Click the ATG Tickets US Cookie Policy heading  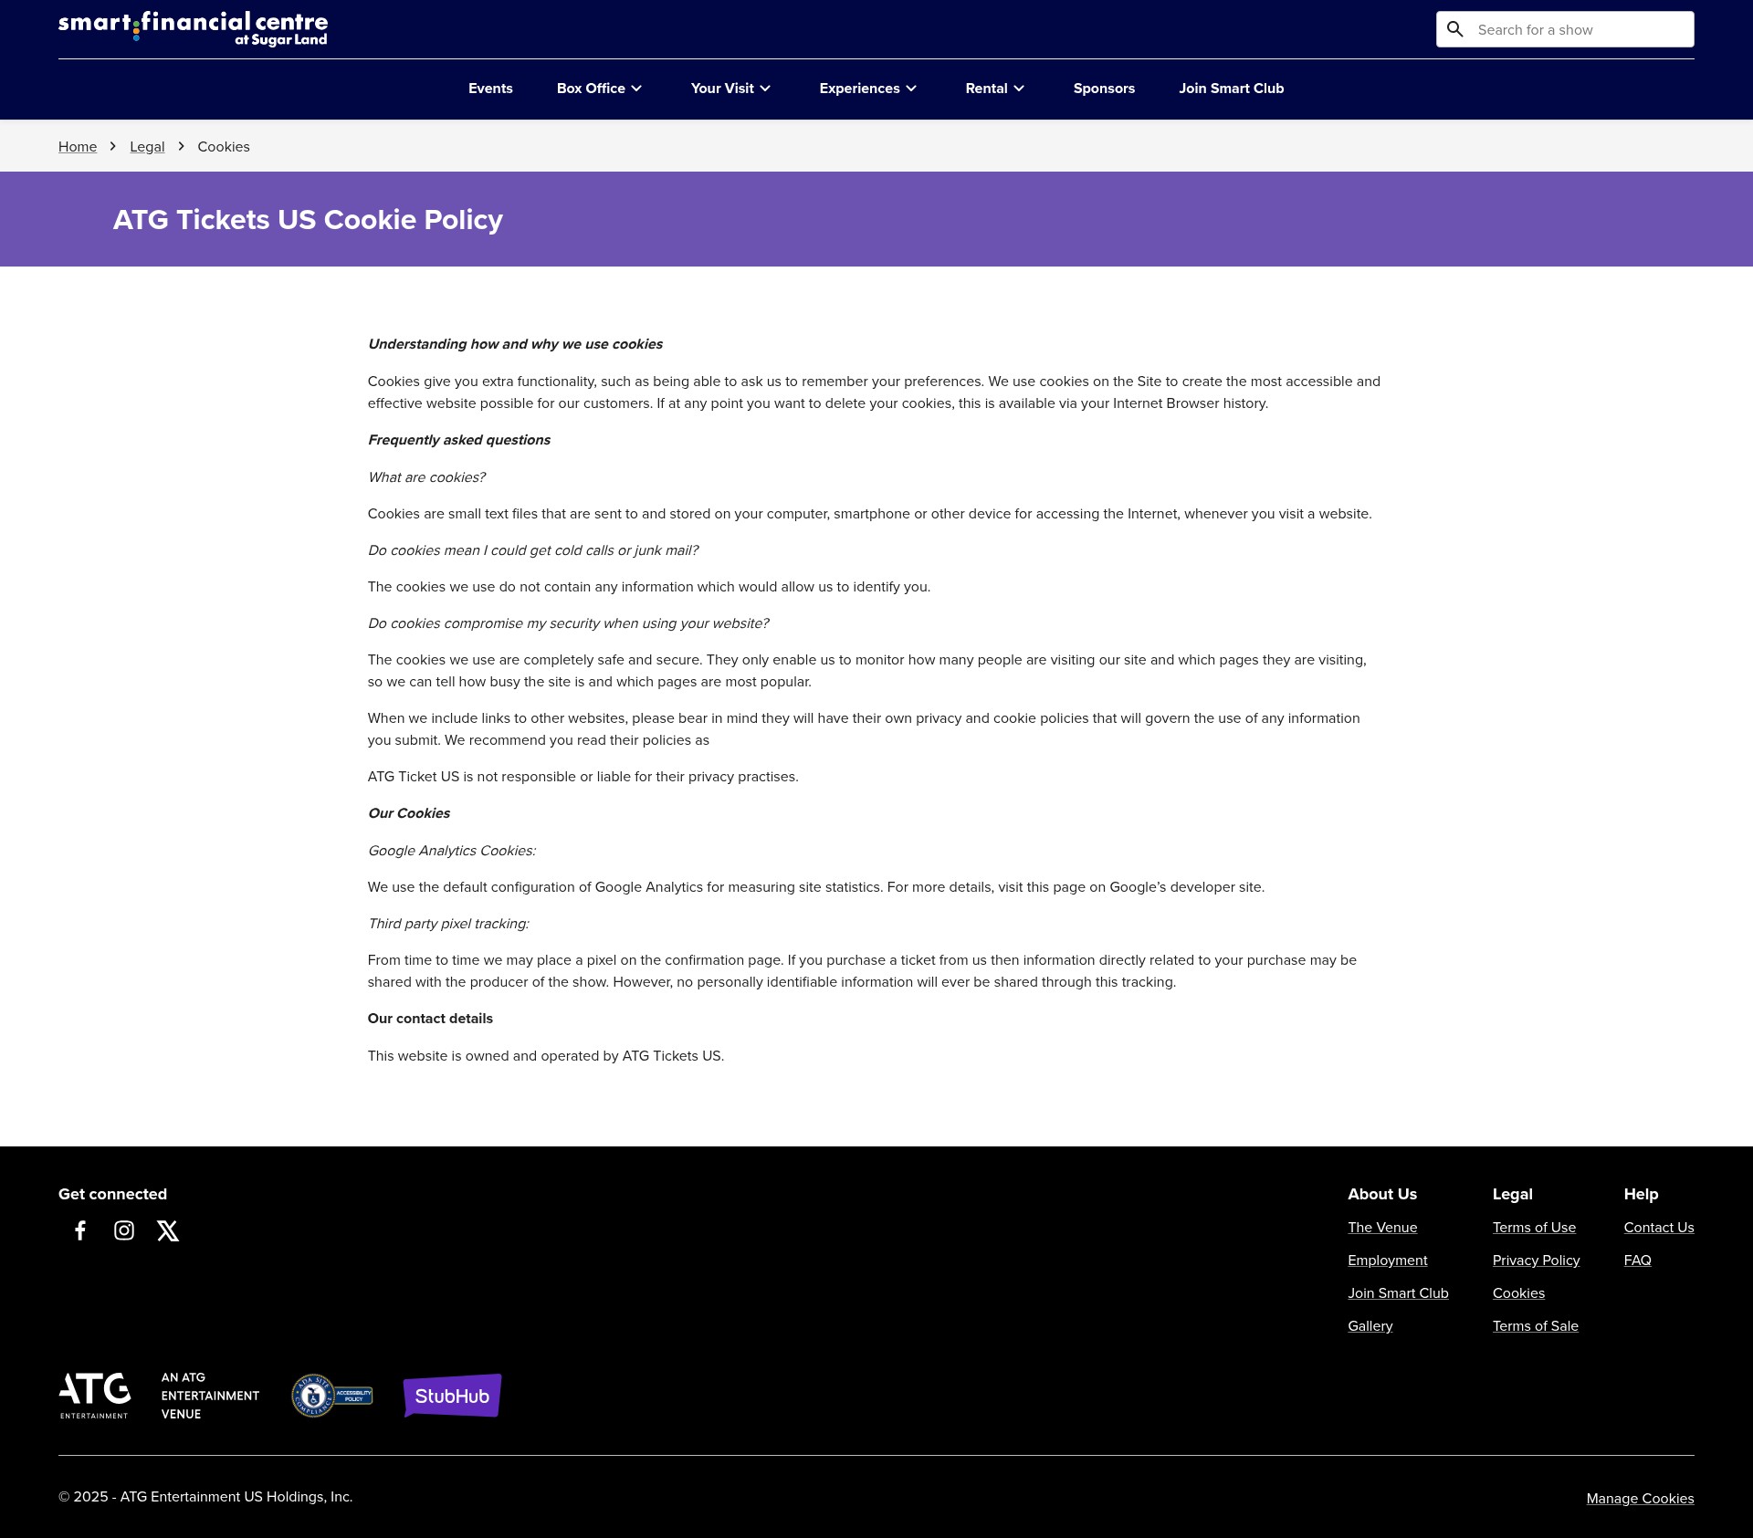[308, 220]
